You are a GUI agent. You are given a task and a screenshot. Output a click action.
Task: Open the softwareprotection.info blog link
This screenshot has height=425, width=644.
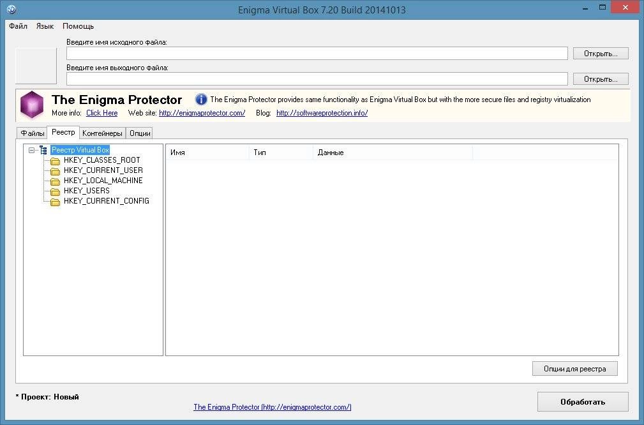pyautogui.click(x=322, y=113)
